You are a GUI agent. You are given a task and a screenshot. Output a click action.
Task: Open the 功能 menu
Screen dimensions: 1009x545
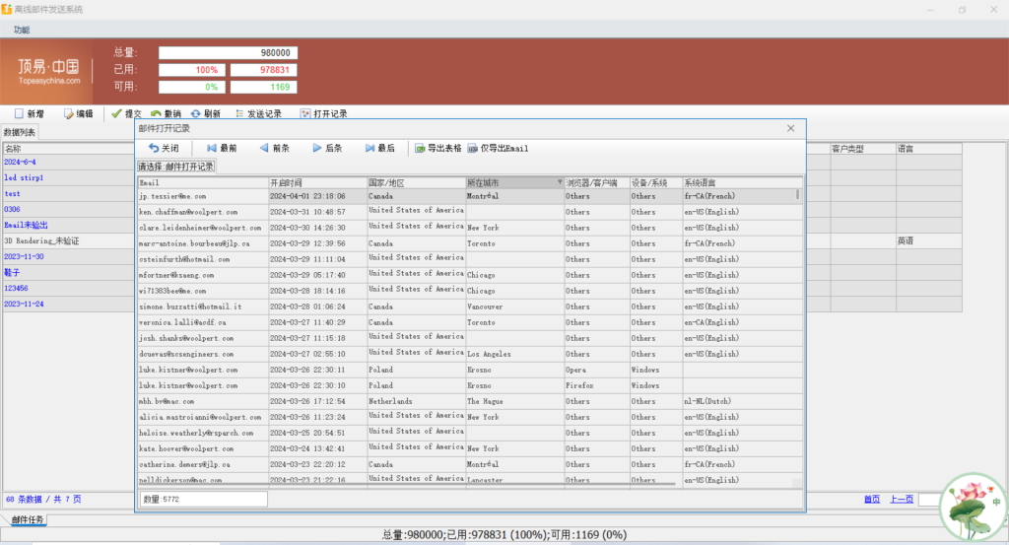click(22, 30)
